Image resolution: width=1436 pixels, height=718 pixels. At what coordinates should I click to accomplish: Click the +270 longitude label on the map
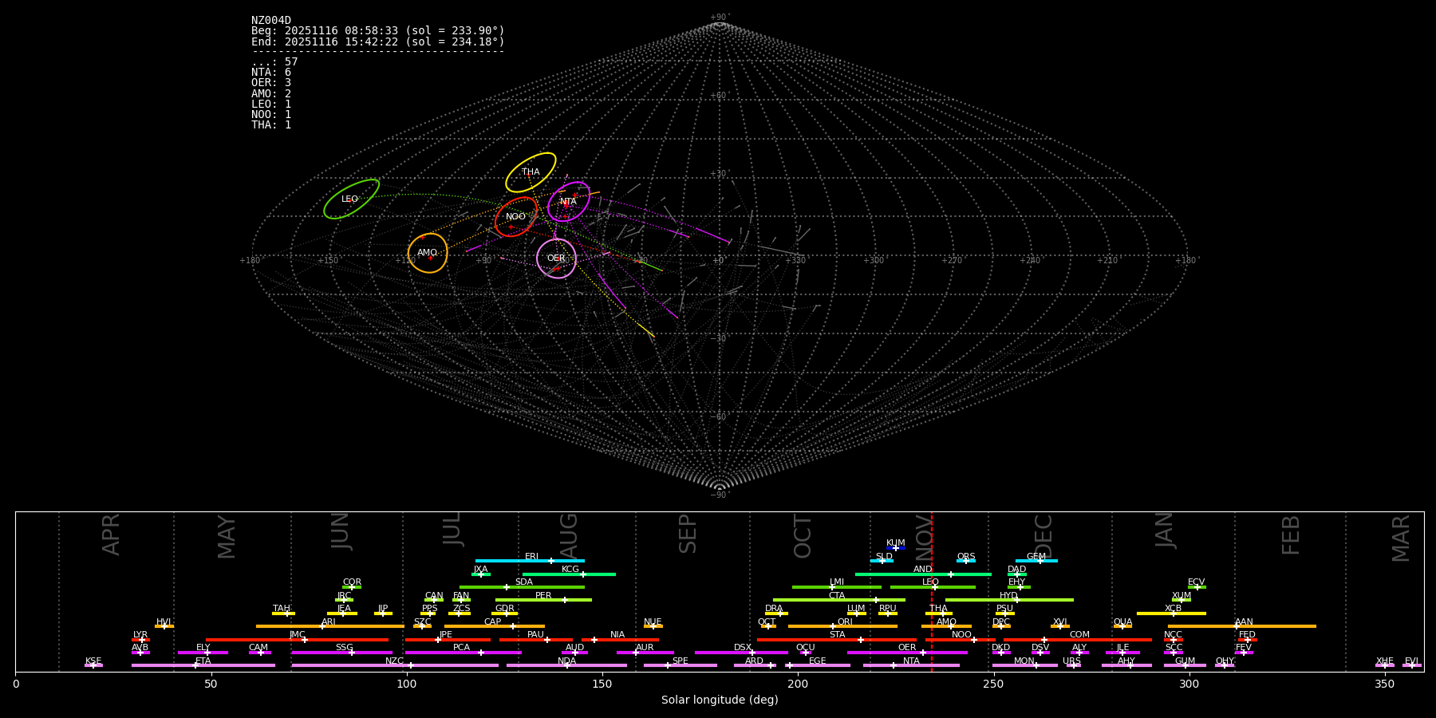click(x=952, y=261)
